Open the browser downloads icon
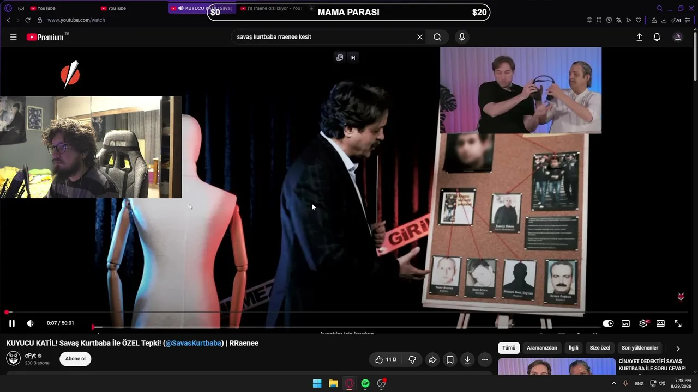Image resolution: width=698 pixels, height=392 pixels. coord(664,20)
